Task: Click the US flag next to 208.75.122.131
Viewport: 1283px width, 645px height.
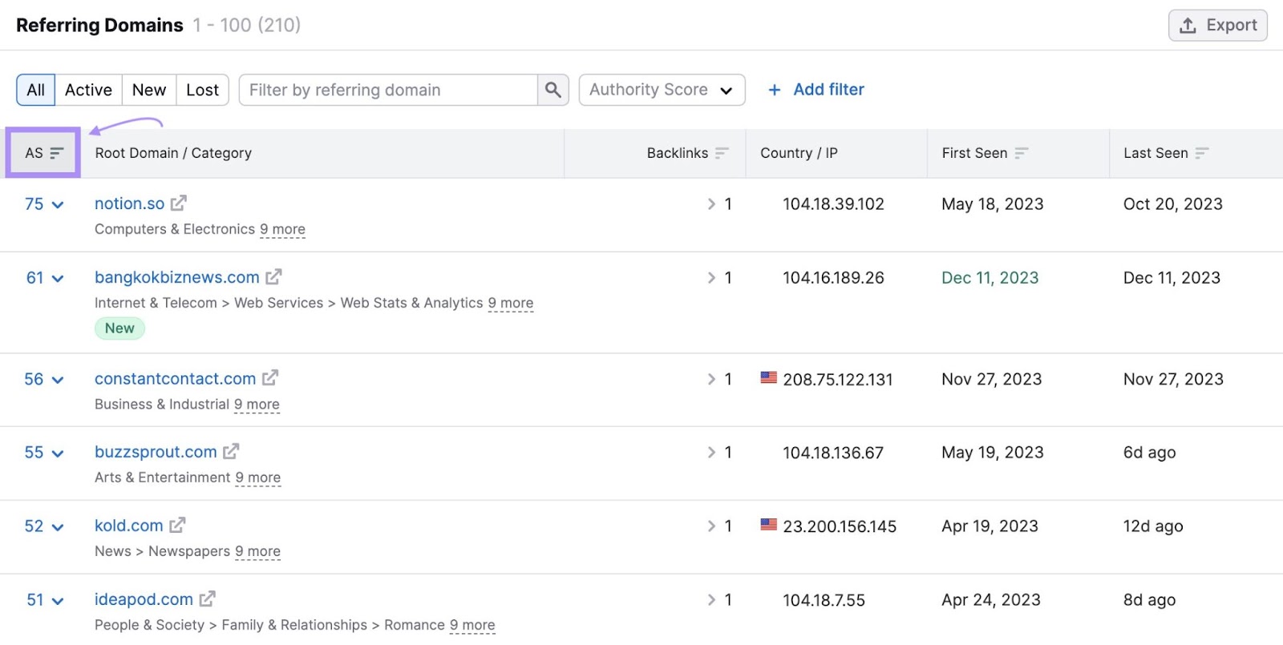Action: click(768, 377)
